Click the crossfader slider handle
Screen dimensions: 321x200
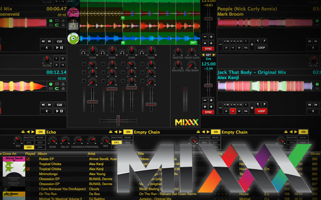point(118,121)
